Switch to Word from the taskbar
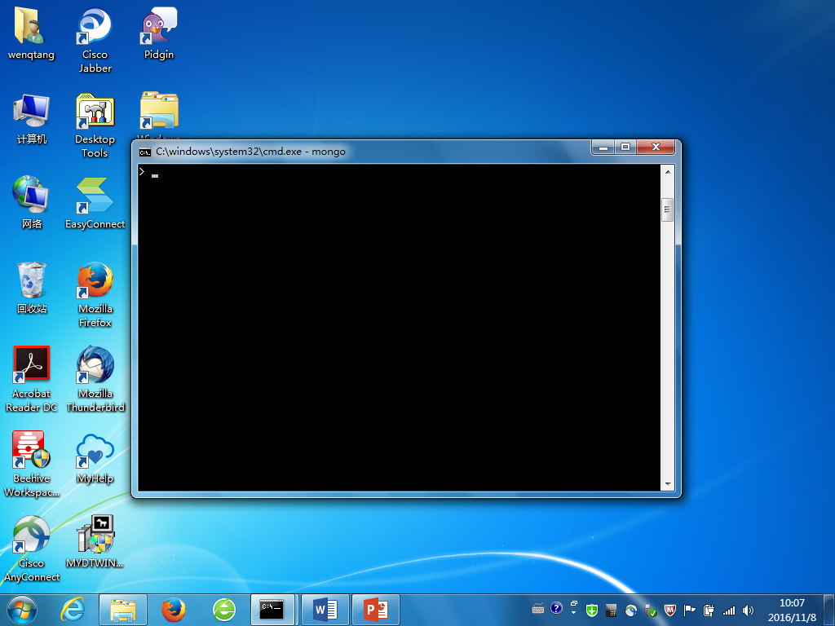Screen dimensions: 835x626 325,610
